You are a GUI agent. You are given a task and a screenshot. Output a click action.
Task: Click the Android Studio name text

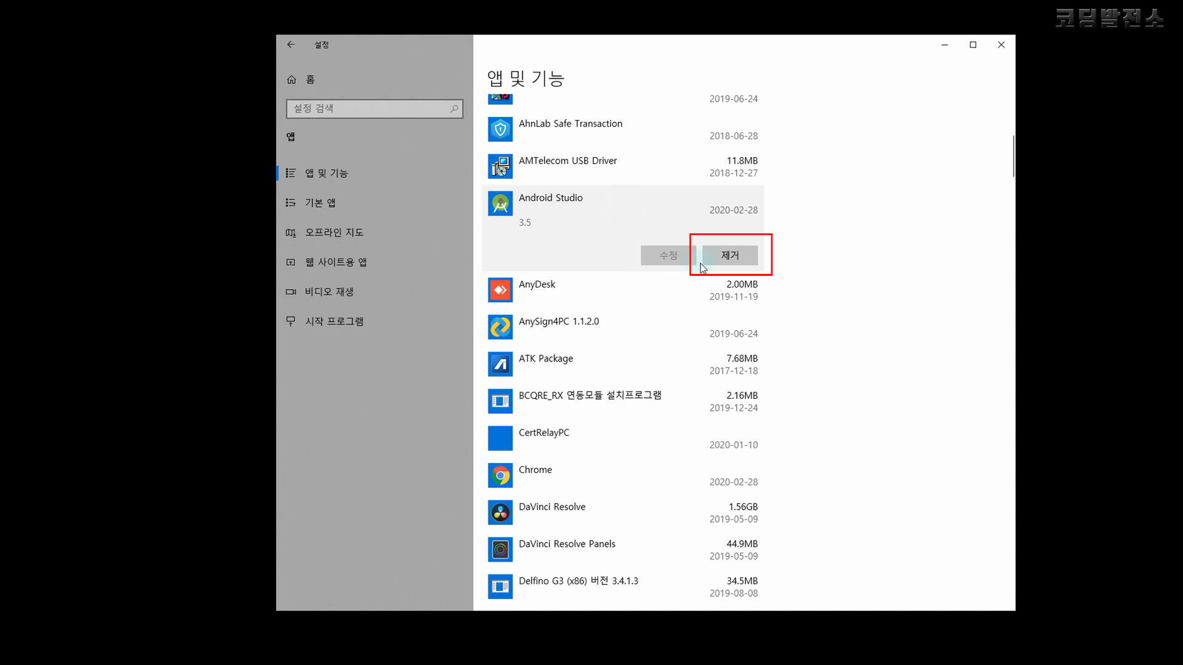tap(550, 198)
